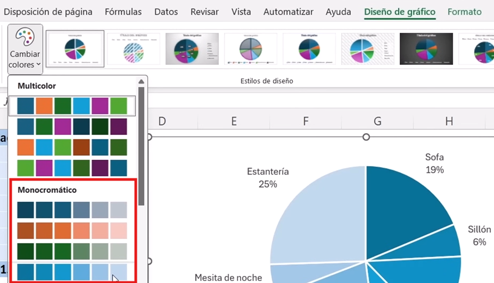494x283 pixels.
Task: Choose the Multicolor palette starting with orange
Action: [72, 147]
